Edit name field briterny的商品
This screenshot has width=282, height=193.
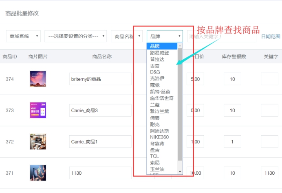pyautogui.click(x=100, y=79)
